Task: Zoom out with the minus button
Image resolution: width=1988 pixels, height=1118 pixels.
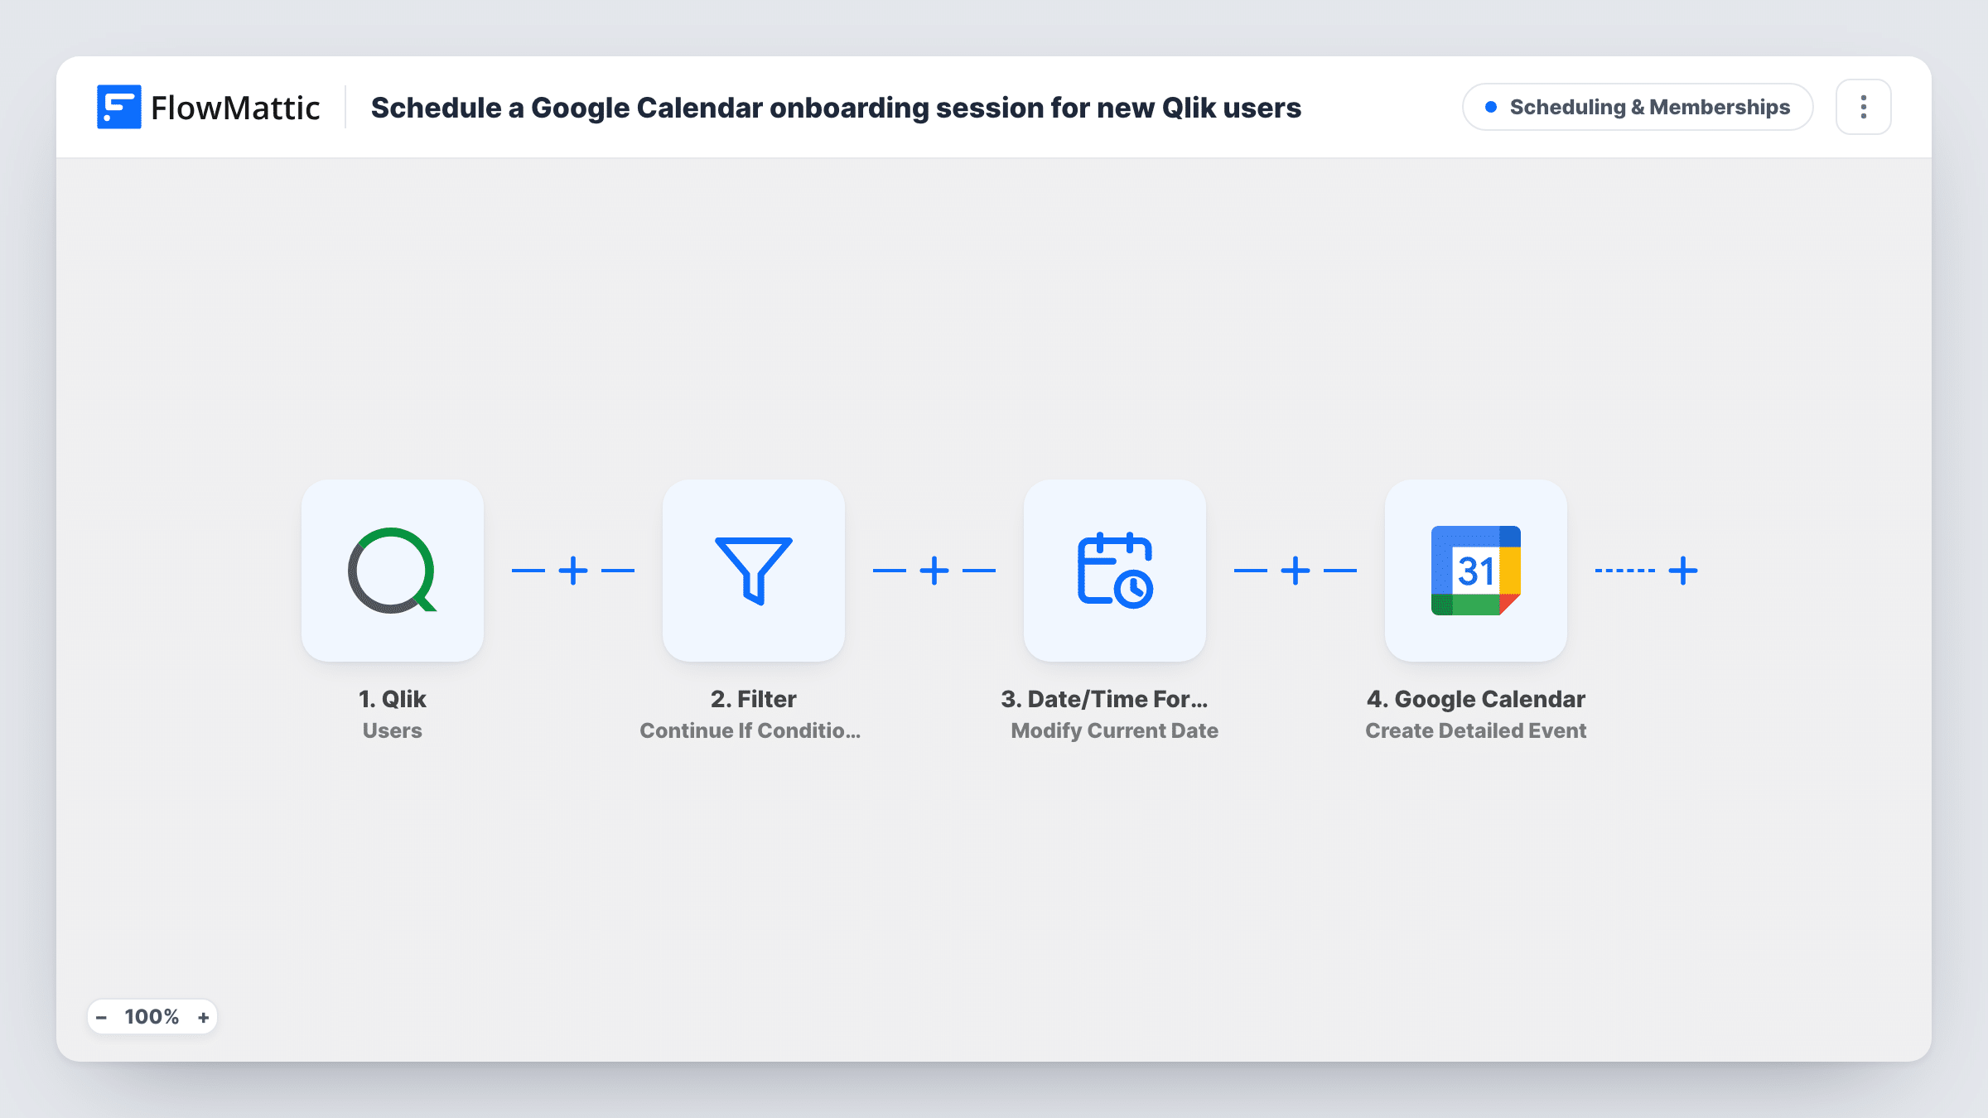Action: click(101, 1017)
